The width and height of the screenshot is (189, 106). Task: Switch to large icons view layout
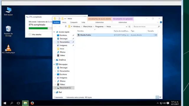(160, 97)
